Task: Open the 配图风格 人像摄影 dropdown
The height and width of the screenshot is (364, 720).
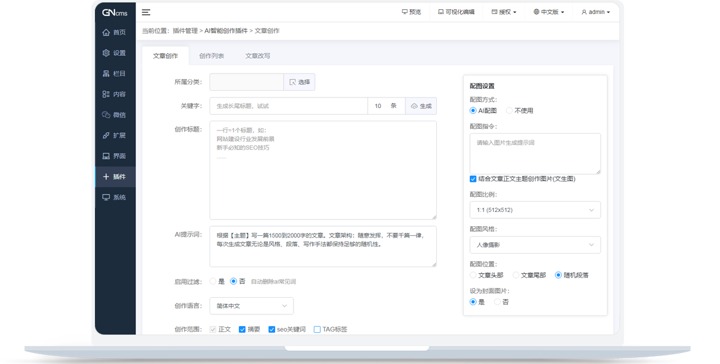Action: pyautogui.click(x=535, y=245)
